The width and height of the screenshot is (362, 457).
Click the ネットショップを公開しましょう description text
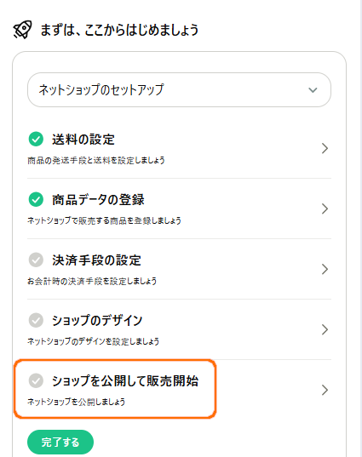[x=76, y=402]
